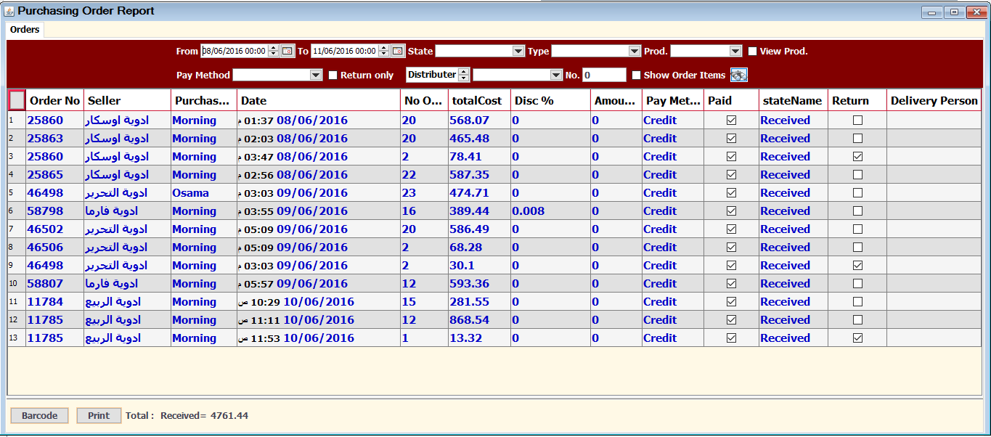
Task: Click the To date spinner arrows
Action: point(384,51)
